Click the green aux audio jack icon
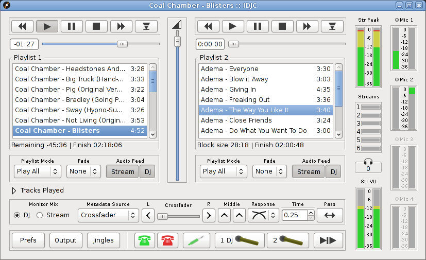 [196, 240]
